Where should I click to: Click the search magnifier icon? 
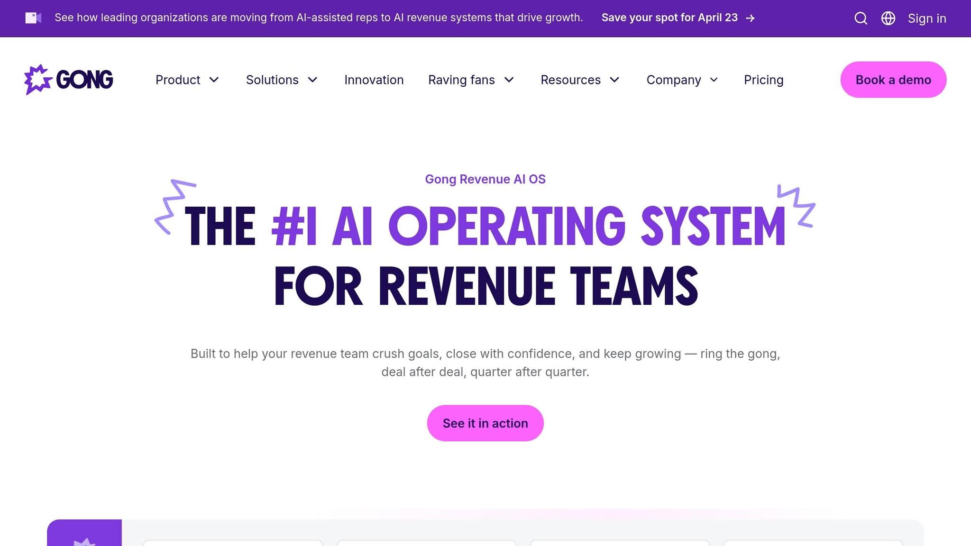[x=861, y=18]
